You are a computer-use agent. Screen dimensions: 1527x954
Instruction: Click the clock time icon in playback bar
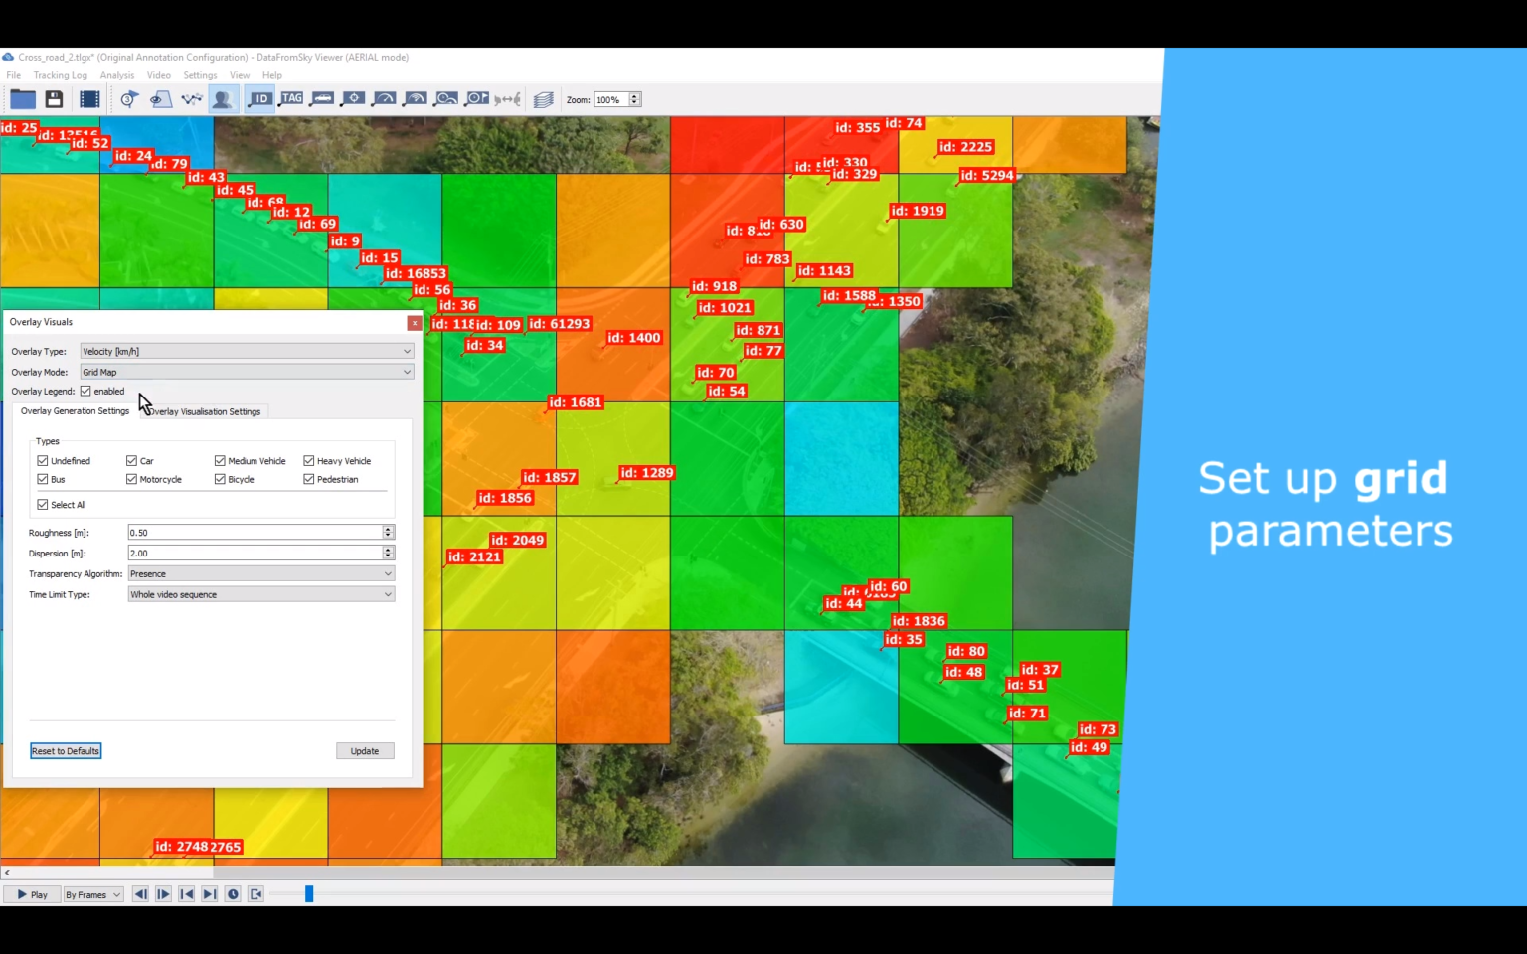pos(233,894)
